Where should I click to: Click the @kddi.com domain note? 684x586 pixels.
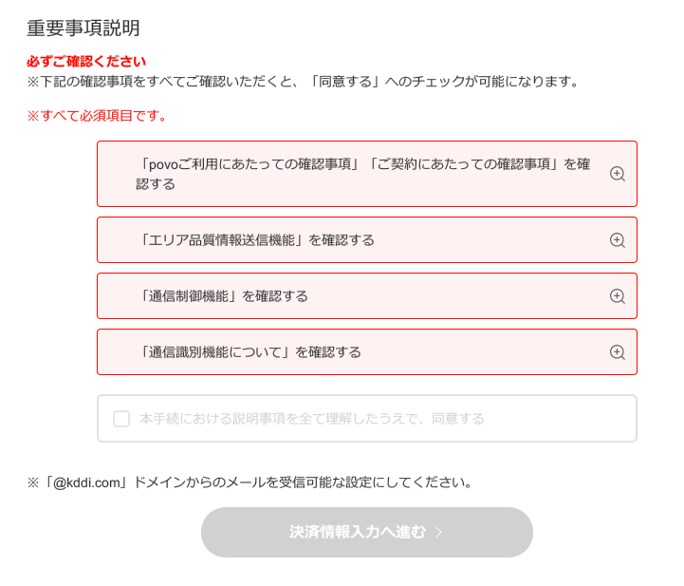coord(250,482)
